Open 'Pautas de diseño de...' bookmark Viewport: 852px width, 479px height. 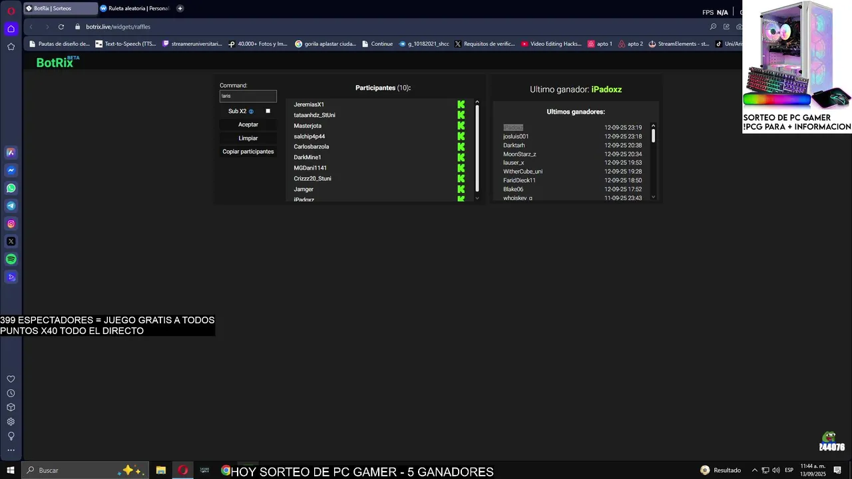click(59, 44)
